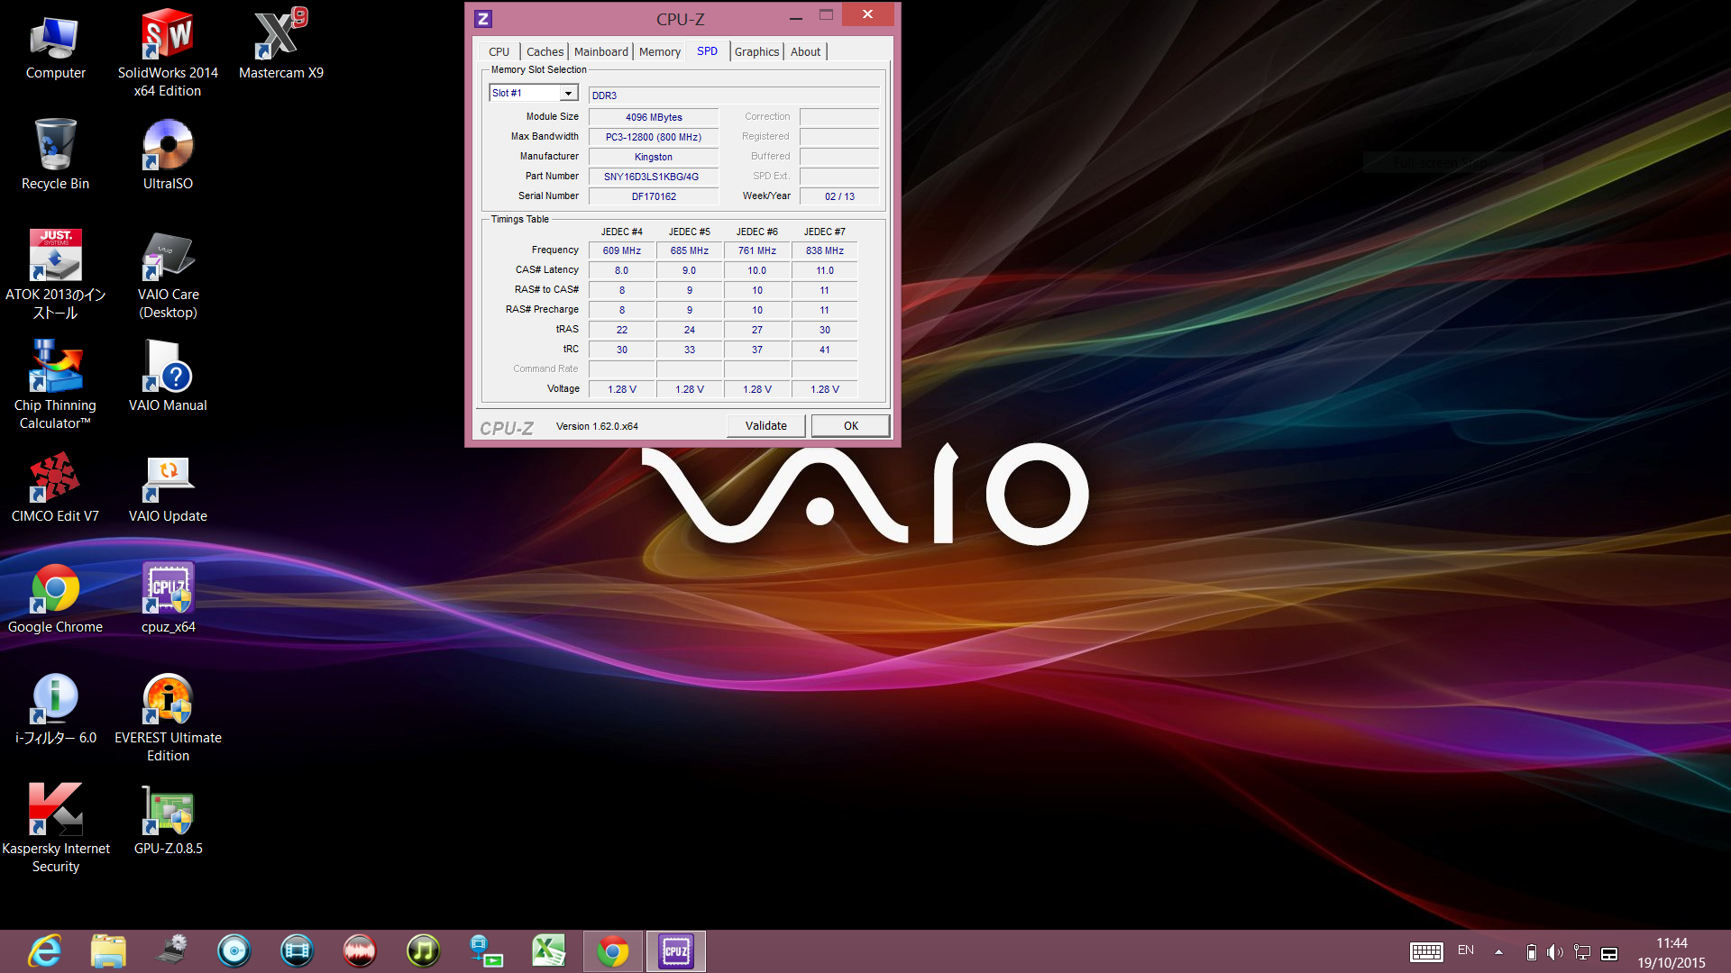Click the DDR3 memory type field
Viewport: 1731px width, 973px height.
coord(734,95)
